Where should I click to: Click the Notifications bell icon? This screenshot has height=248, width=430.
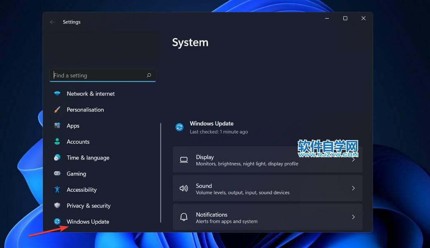point(184,217)
